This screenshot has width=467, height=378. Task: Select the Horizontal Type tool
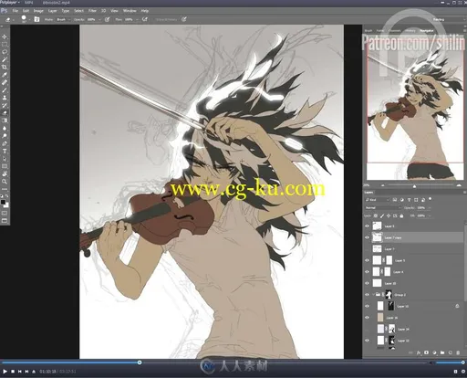[x=5, y=151]
